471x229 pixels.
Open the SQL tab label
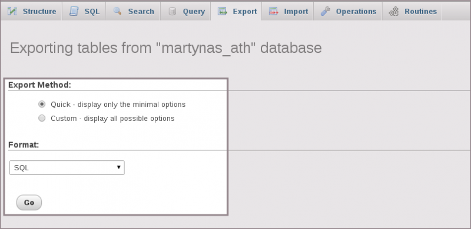pos(92,11)
